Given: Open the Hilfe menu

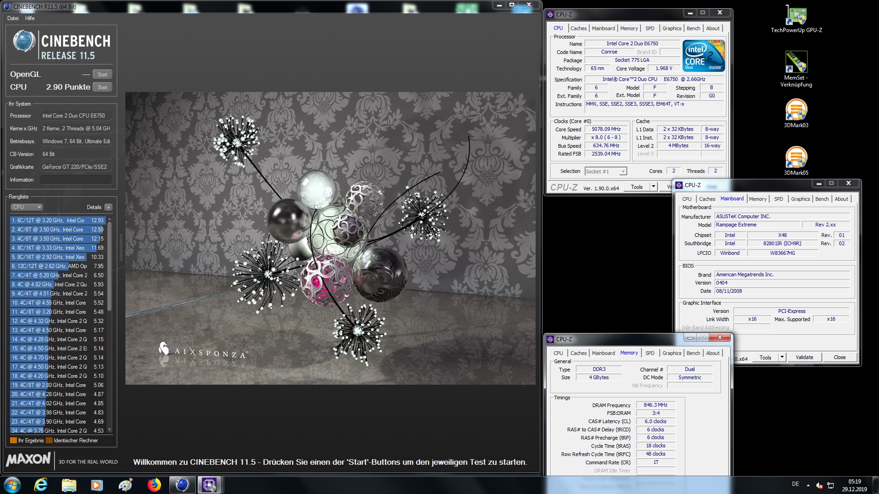Looking at the screenshot, I should click(30, 18).
